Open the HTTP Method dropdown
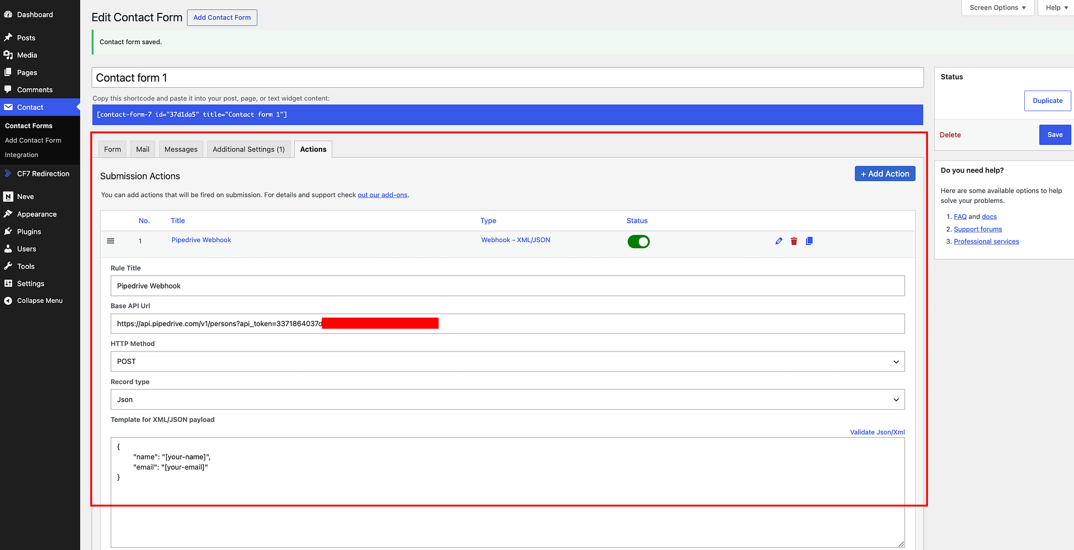This screenshot has width=1074, height=550. (507, 362)
